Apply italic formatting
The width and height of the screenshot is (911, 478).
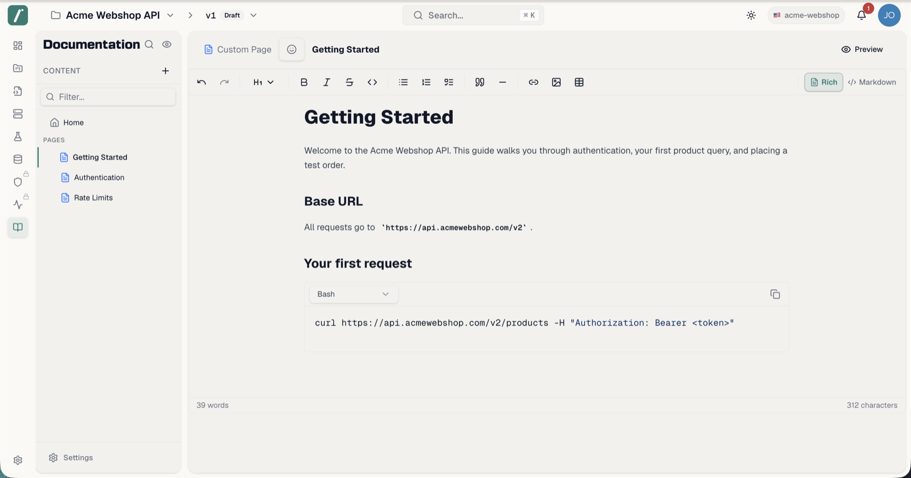327,82
